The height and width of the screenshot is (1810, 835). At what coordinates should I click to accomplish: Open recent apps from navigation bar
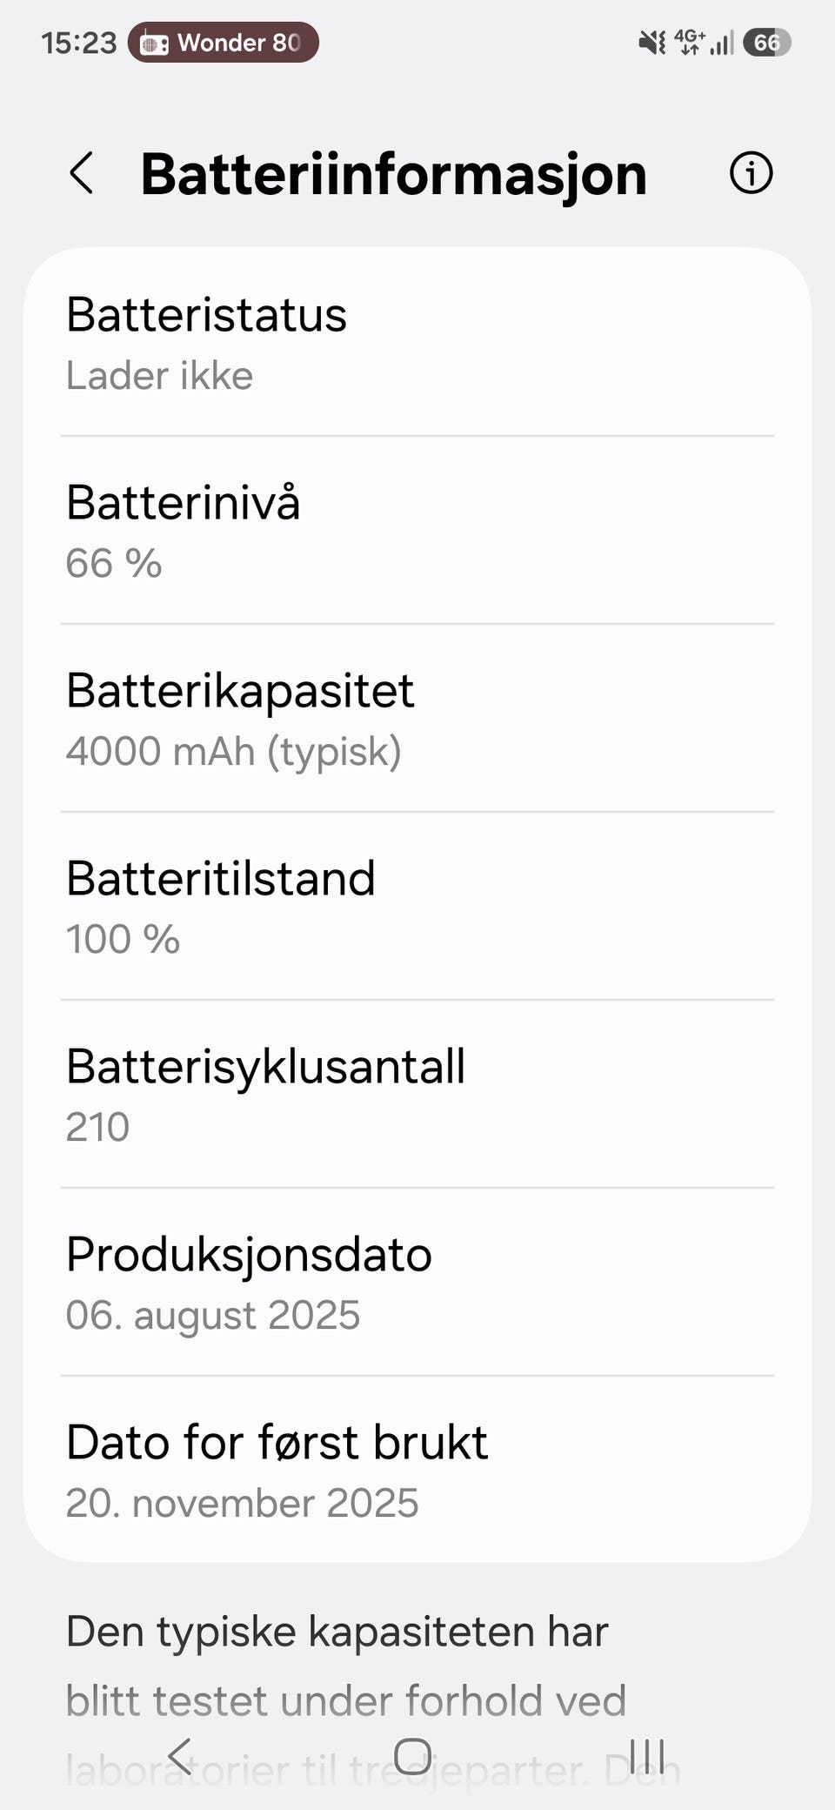[x=647, y=1756]
